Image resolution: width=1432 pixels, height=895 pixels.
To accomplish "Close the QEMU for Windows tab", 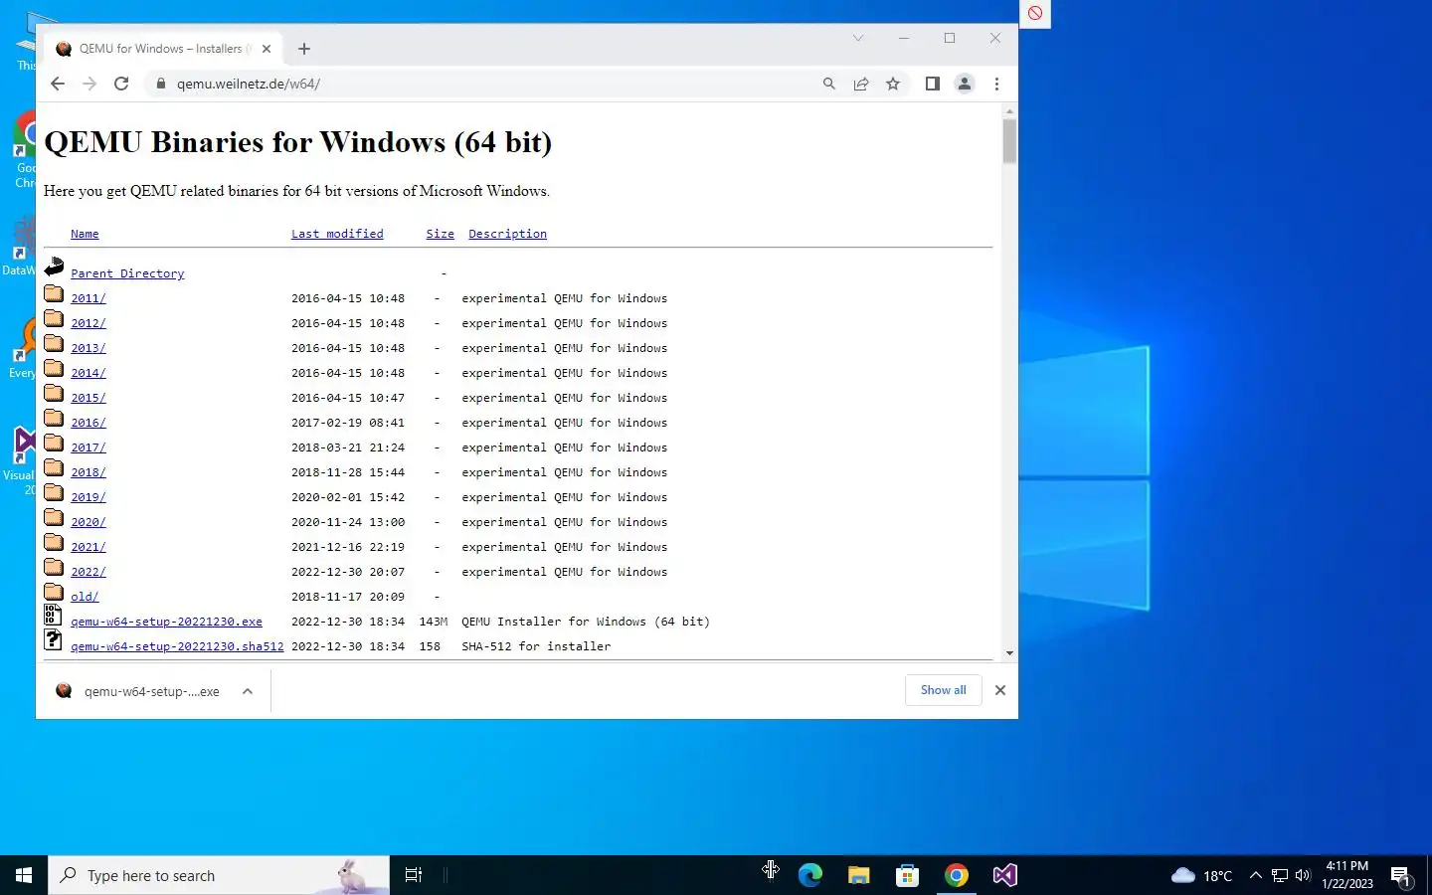I will coord(267,49).
